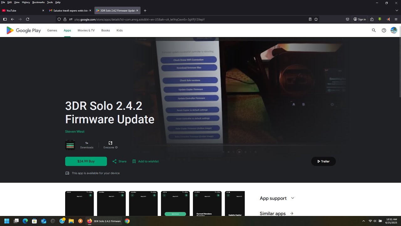The width and height of the screenshot is (401, 226).
Task: Open Google Play help center icon
Action: coord(384,30)
